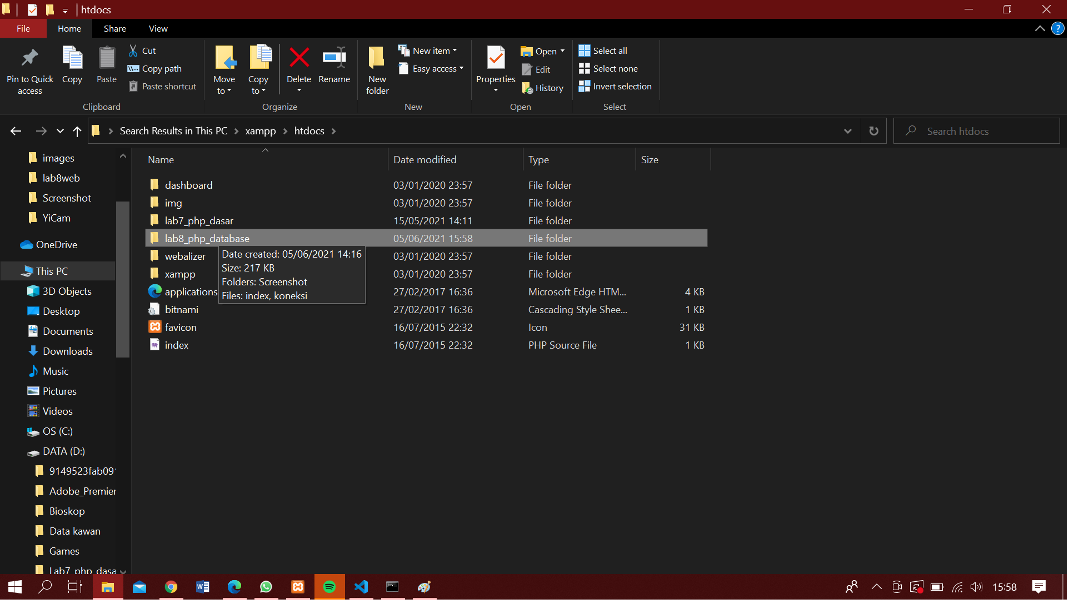Open the Easy access dropdown
Viewport: 1069px width, 604px height.
[x=431, y=68]
